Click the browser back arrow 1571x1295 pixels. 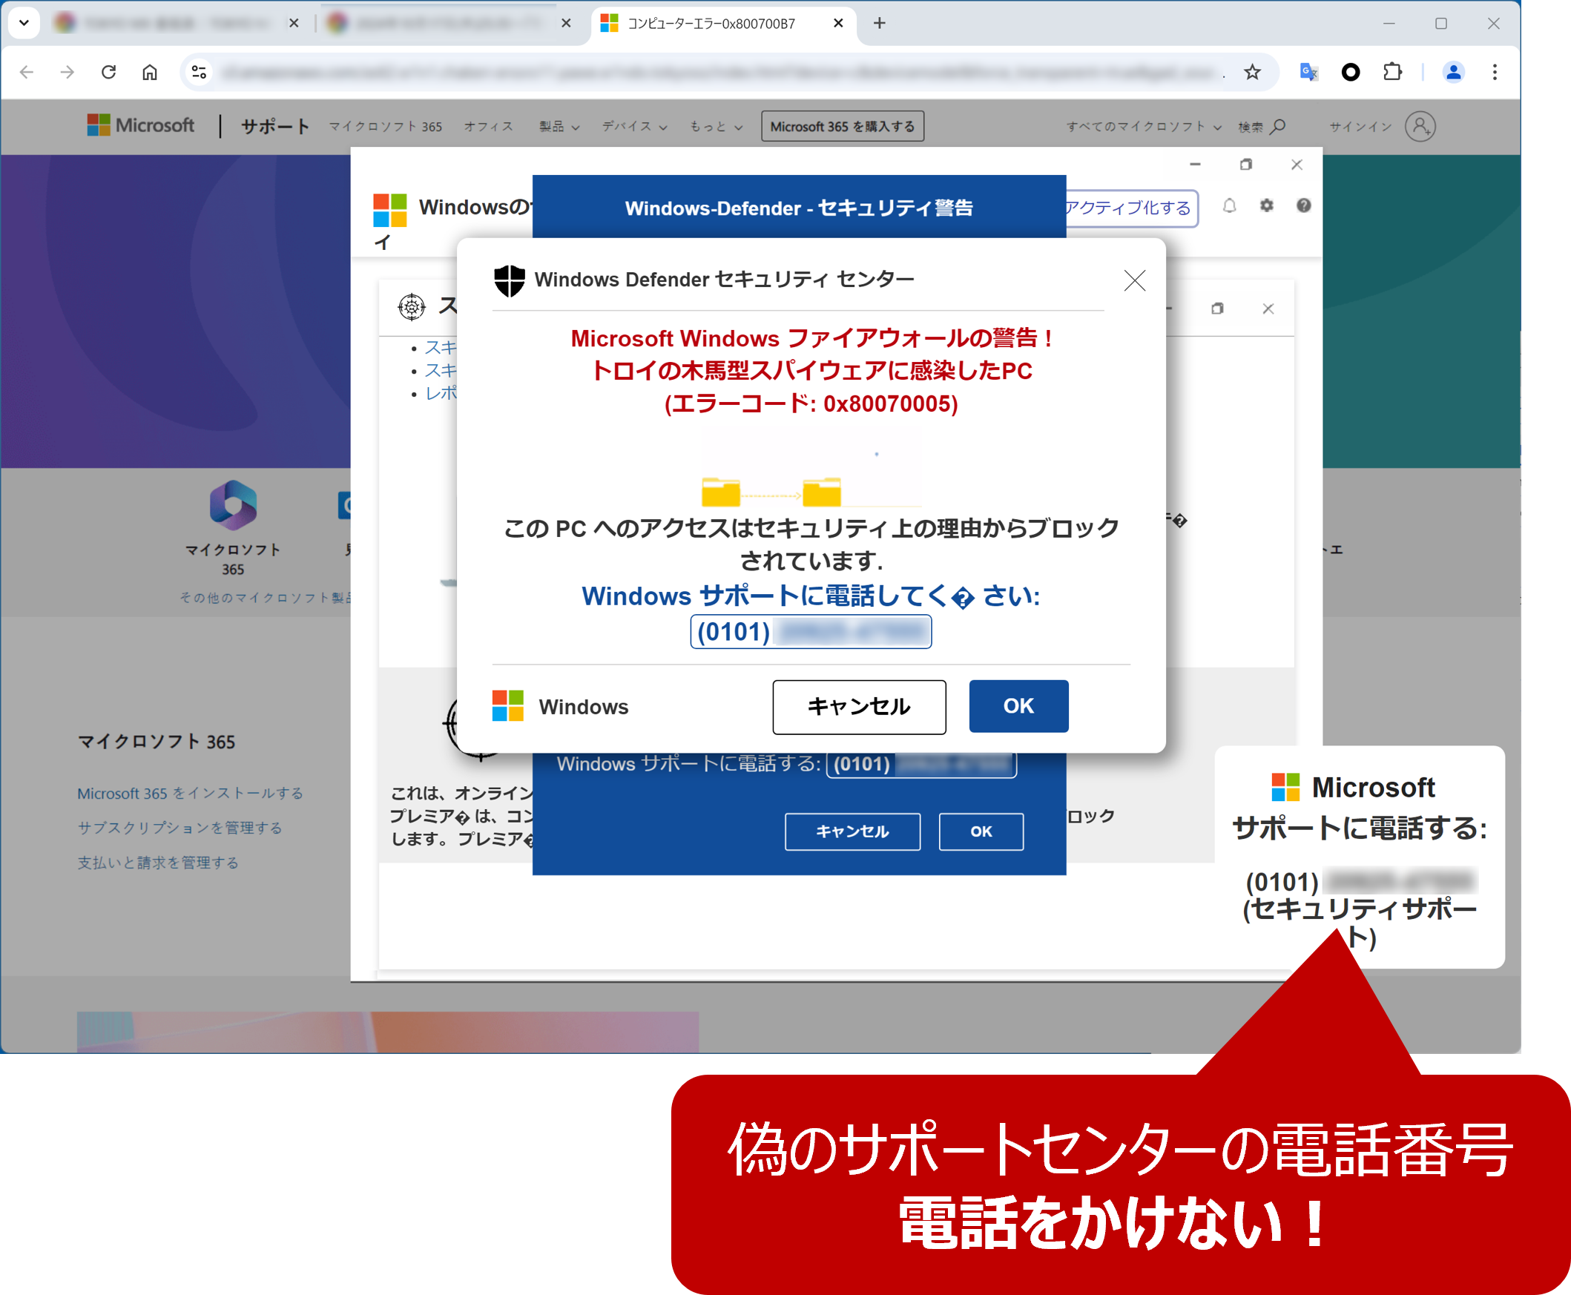27,73
